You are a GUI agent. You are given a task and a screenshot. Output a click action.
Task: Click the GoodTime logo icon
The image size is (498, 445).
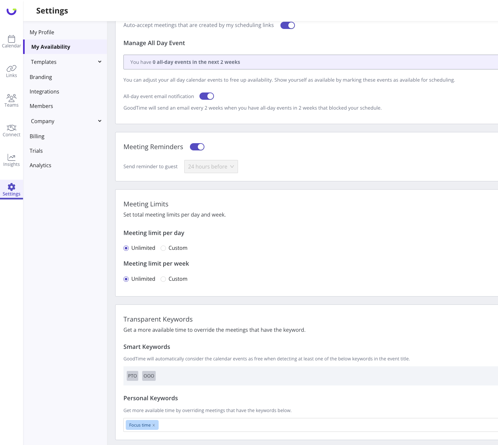(12, 11)
